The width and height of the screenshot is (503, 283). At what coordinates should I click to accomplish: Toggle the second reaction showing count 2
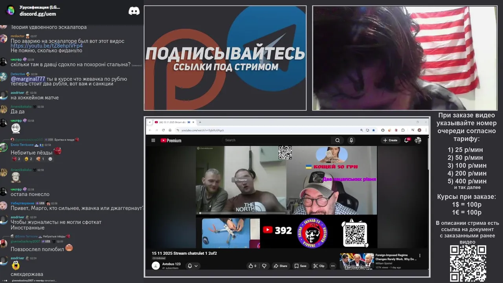coord(28,159)
